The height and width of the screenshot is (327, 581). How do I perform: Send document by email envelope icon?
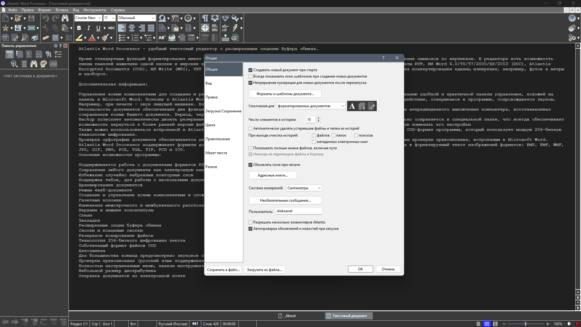pyautogui.click(x=31, y=28)
